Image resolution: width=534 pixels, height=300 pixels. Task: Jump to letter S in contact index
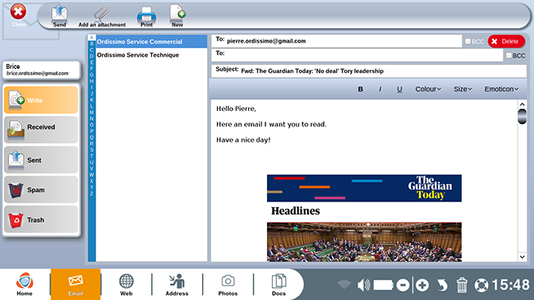click(91, 150)
